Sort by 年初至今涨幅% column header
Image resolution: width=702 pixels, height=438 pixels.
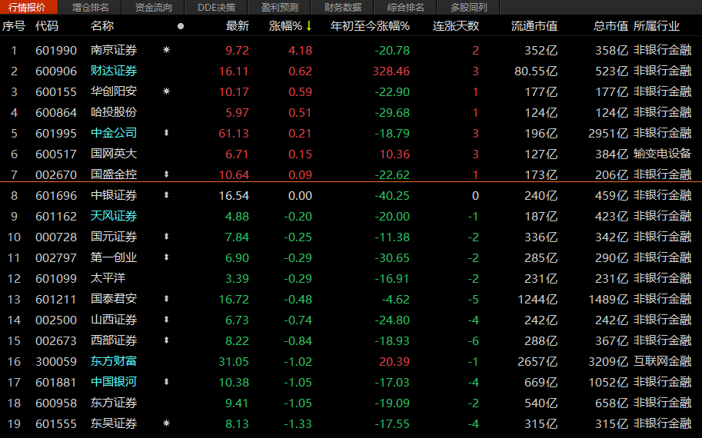pos(370,26)
